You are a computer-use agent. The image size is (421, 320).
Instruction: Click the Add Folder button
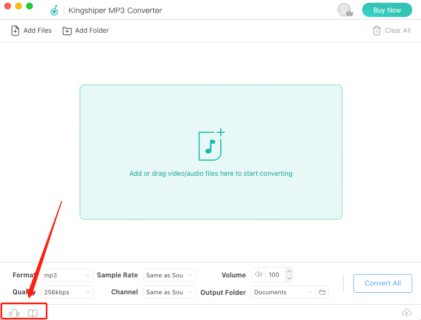(x=86, y=31)
